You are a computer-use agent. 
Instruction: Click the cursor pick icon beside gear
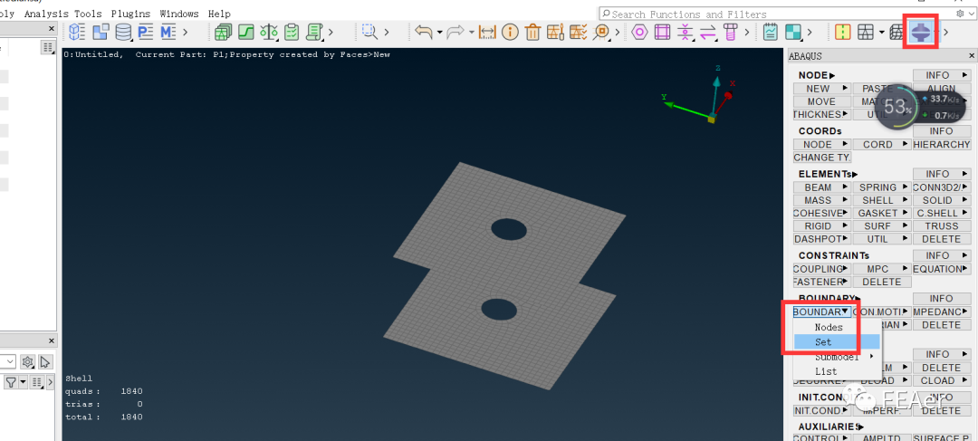(x=45, y=362)
